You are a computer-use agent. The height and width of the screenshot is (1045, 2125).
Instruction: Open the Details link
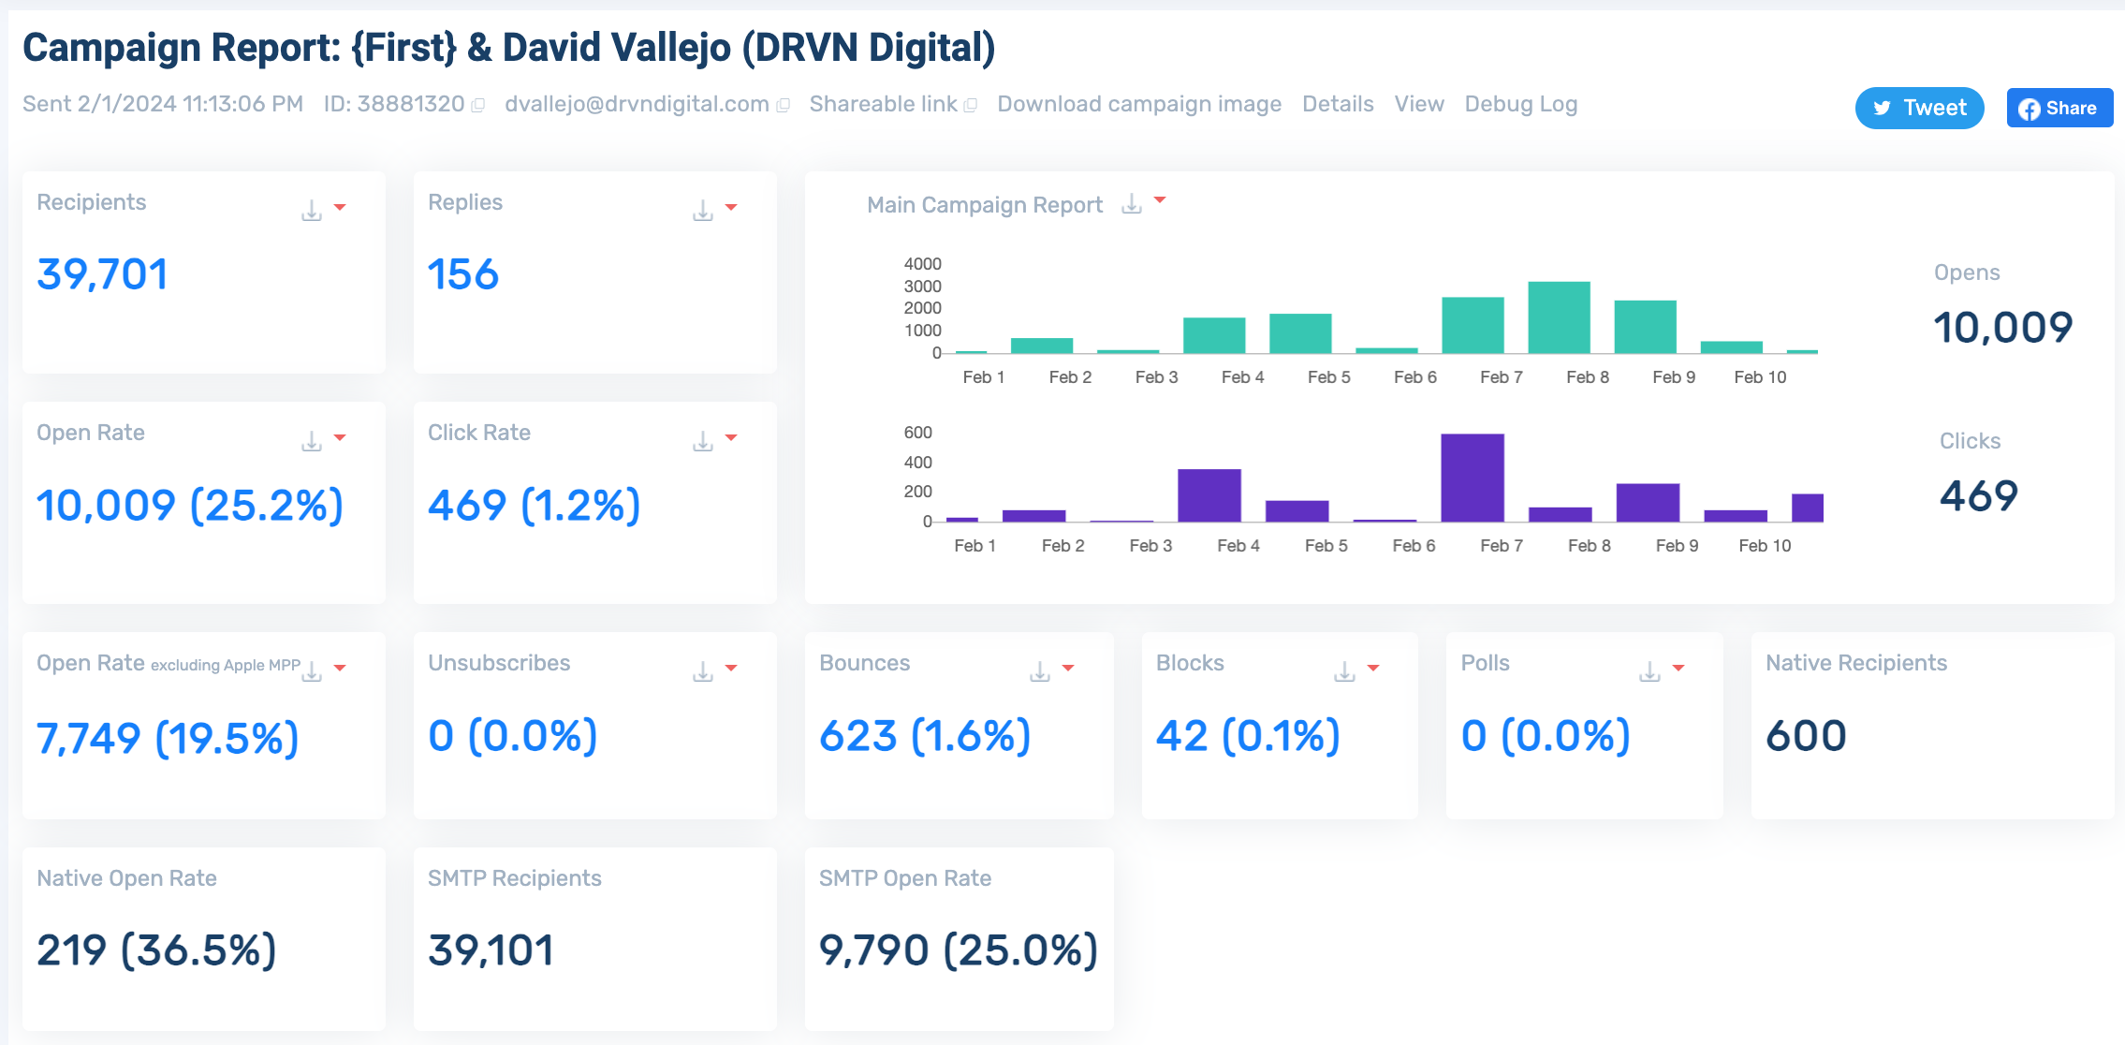[1338, 104]
